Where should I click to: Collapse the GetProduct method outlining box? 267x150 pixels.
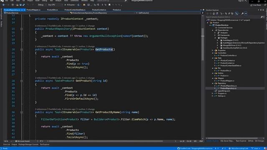(22, 81)
